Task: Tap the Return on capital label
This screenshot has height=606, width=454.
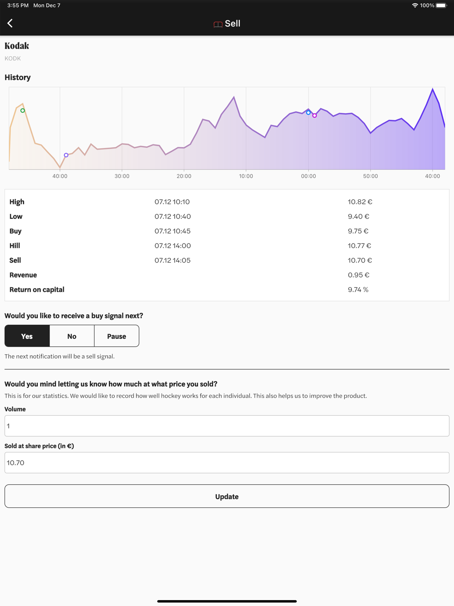Action: tap(37, 289)
